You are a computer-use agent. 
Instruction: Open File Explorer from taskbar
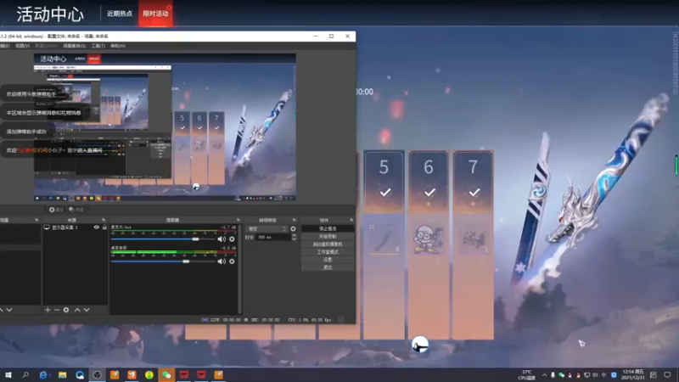click(x=62, y=374)
